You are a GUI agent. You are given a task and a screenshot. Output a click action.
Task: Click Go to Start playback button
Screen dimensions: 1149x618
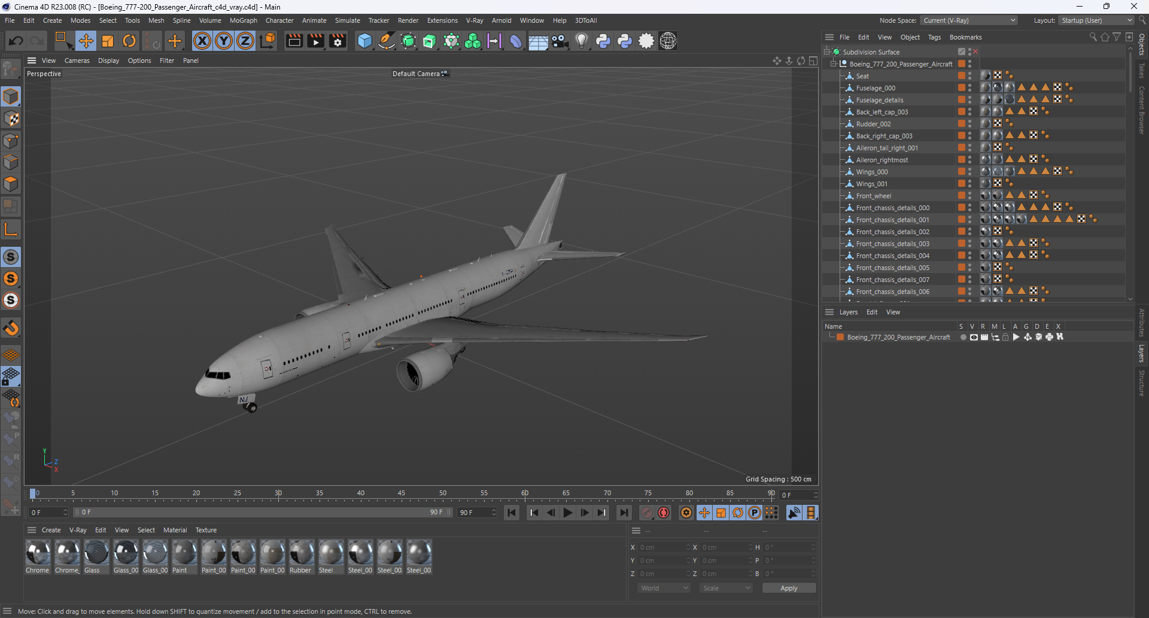(x=512, y=513)
